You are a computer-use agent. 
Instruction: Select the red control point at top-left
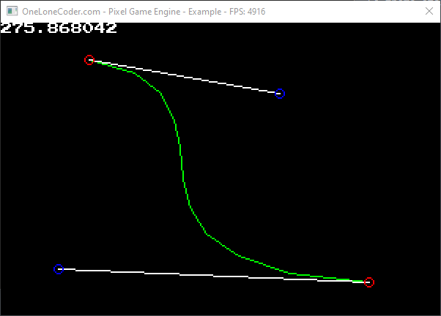[89, 60]
